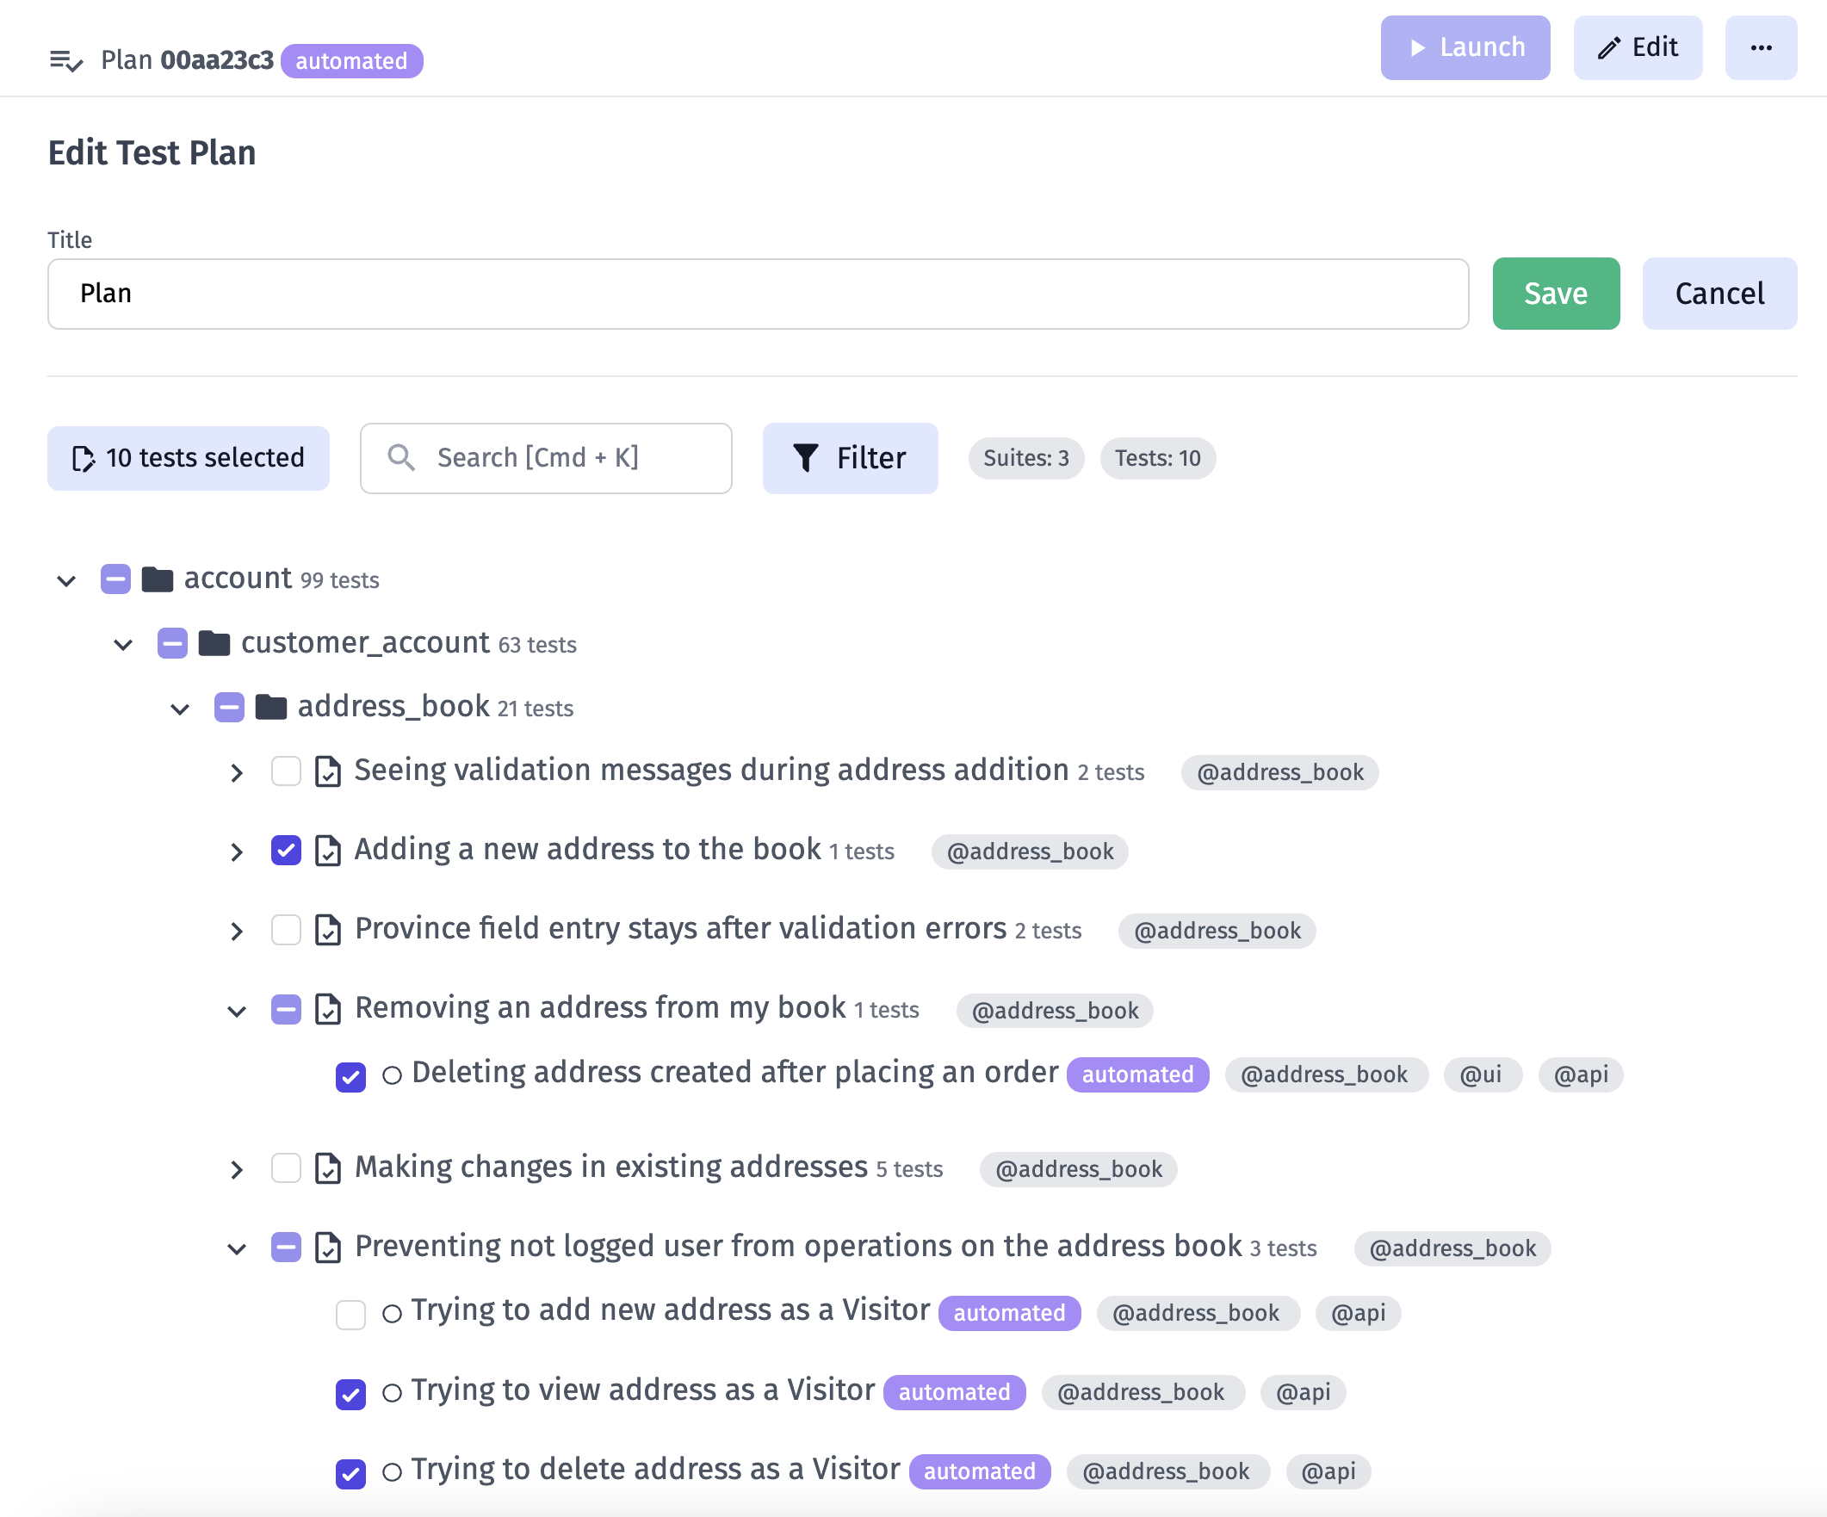Screen dimensions: 1827x1517
Task: Click the suite file icon for Province field entry
Action: (x=327, y=930)
